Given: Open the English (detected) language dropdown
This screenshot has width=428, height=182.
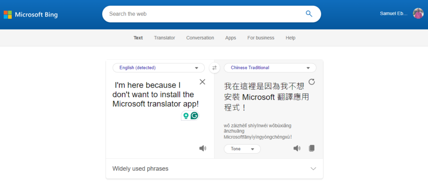Looking at the screenshot, I should pos(158,68).
